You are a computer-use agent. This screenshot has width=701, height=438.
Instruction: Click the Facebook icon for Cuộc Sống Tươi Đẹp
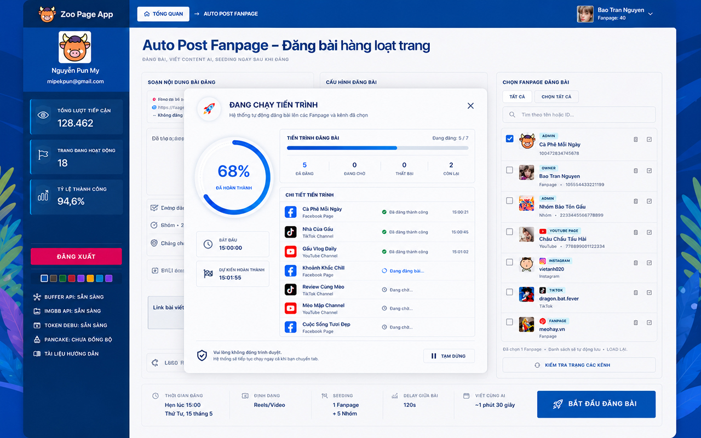[x=291, y=327]
